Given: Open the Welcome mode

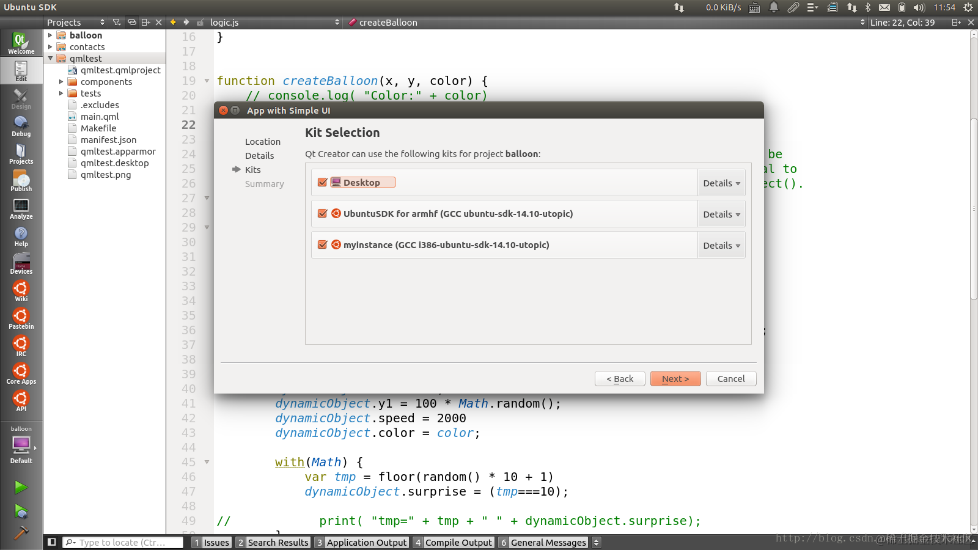Looking at the screenshot, I should 21,43.
